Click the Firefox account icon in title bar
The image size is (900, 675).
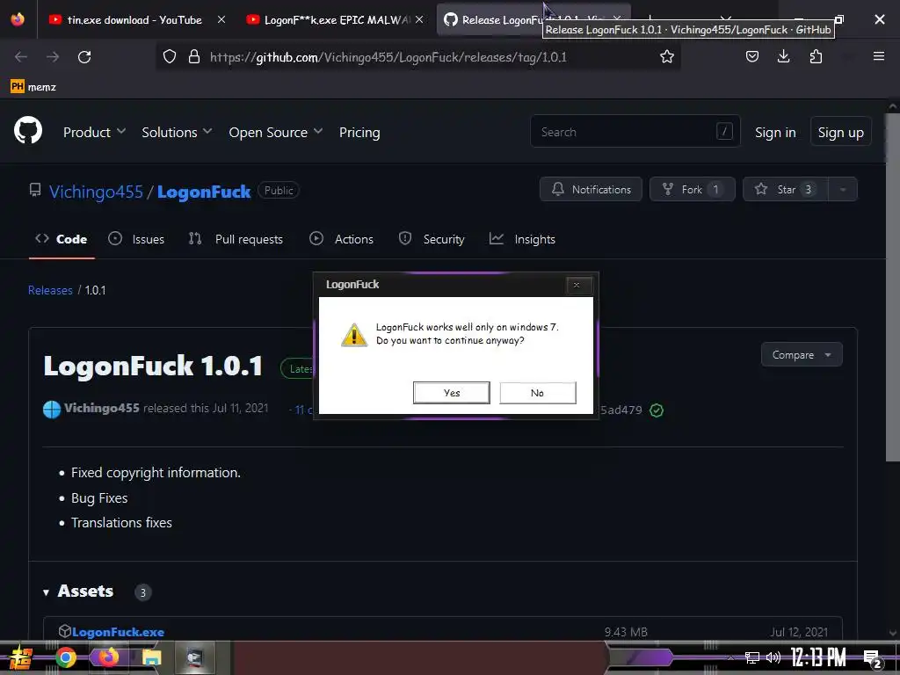pyautogui.click(x=18, y=19)
